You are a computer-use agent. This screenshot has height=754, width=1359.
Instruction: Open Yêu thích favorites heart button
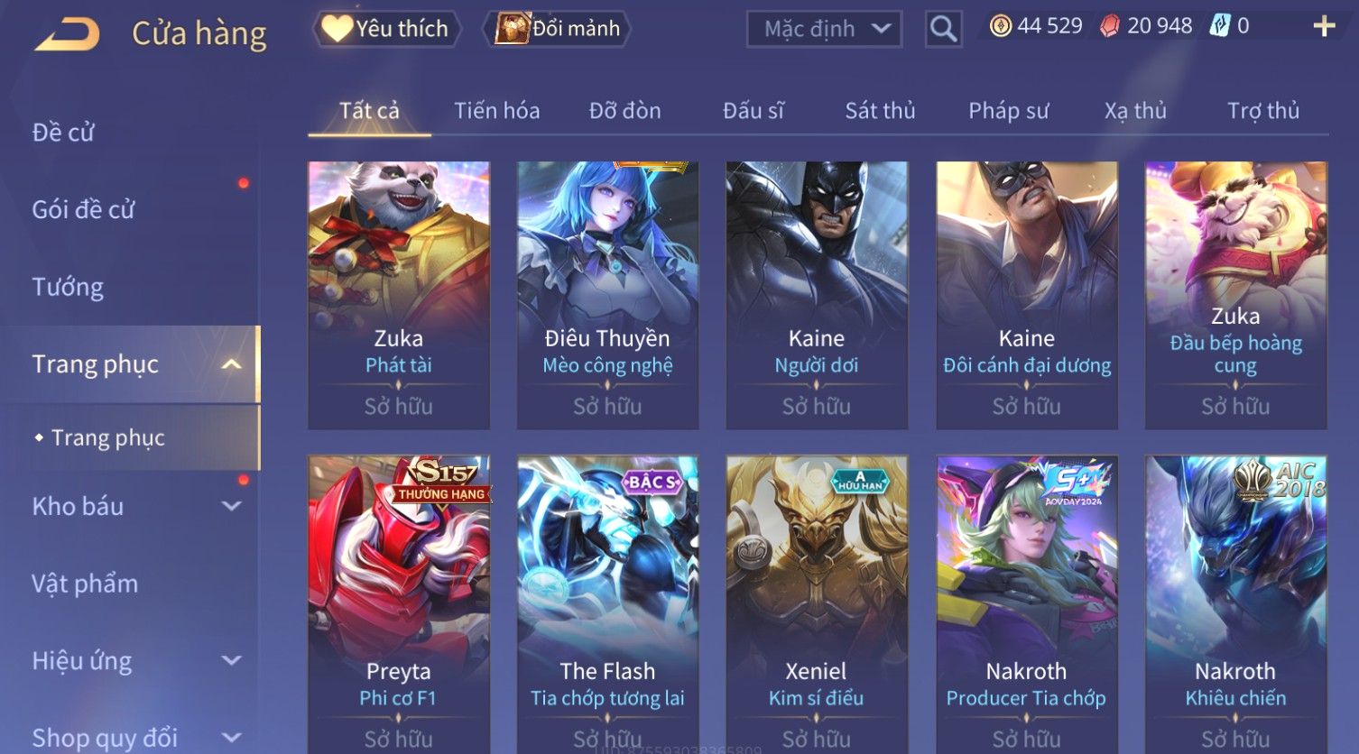(x=386, y=29)
